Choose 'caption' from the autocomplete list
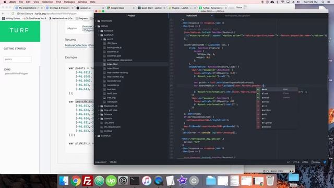Screen dimensions: 334x188 (277, 110)
